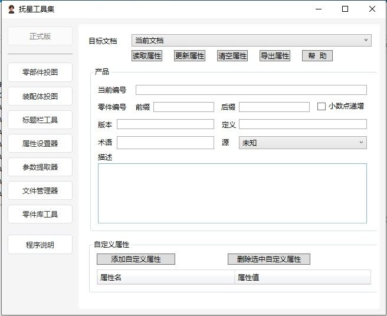387x316 pixels.
Task: Click 删除选中自定义属性 button
Action: (269, 259)
